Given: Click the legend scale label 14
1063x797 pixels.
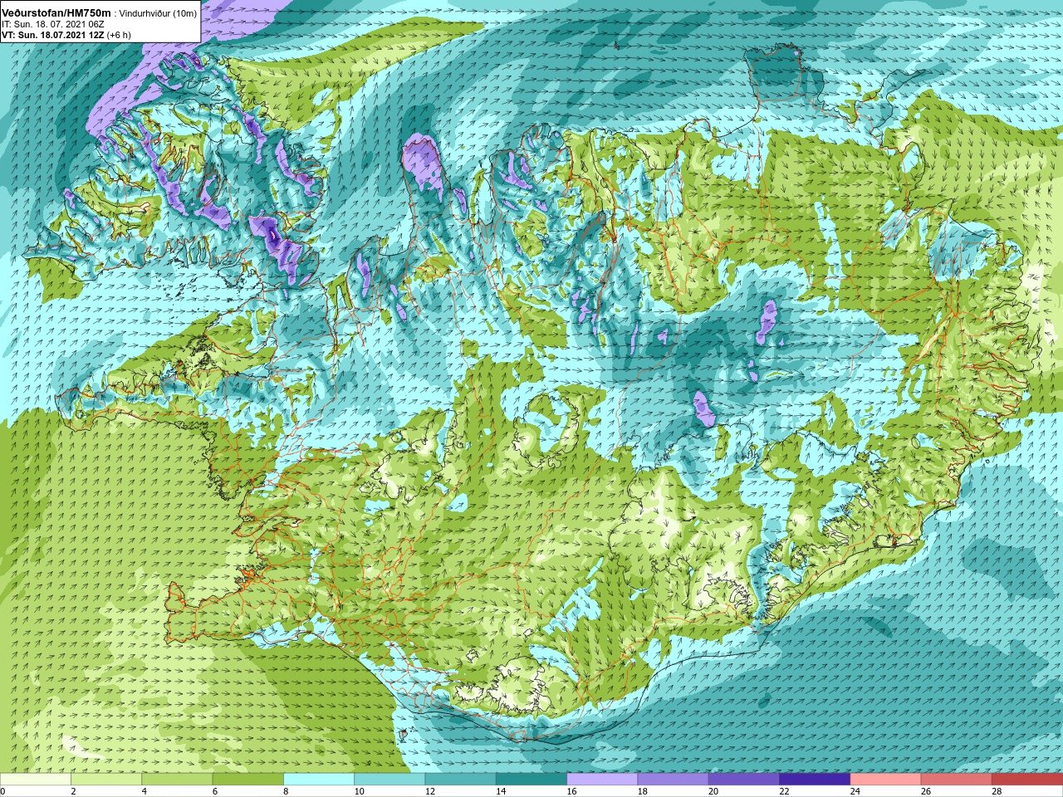Looking at the screenshot, I should (x=501, y=791).
